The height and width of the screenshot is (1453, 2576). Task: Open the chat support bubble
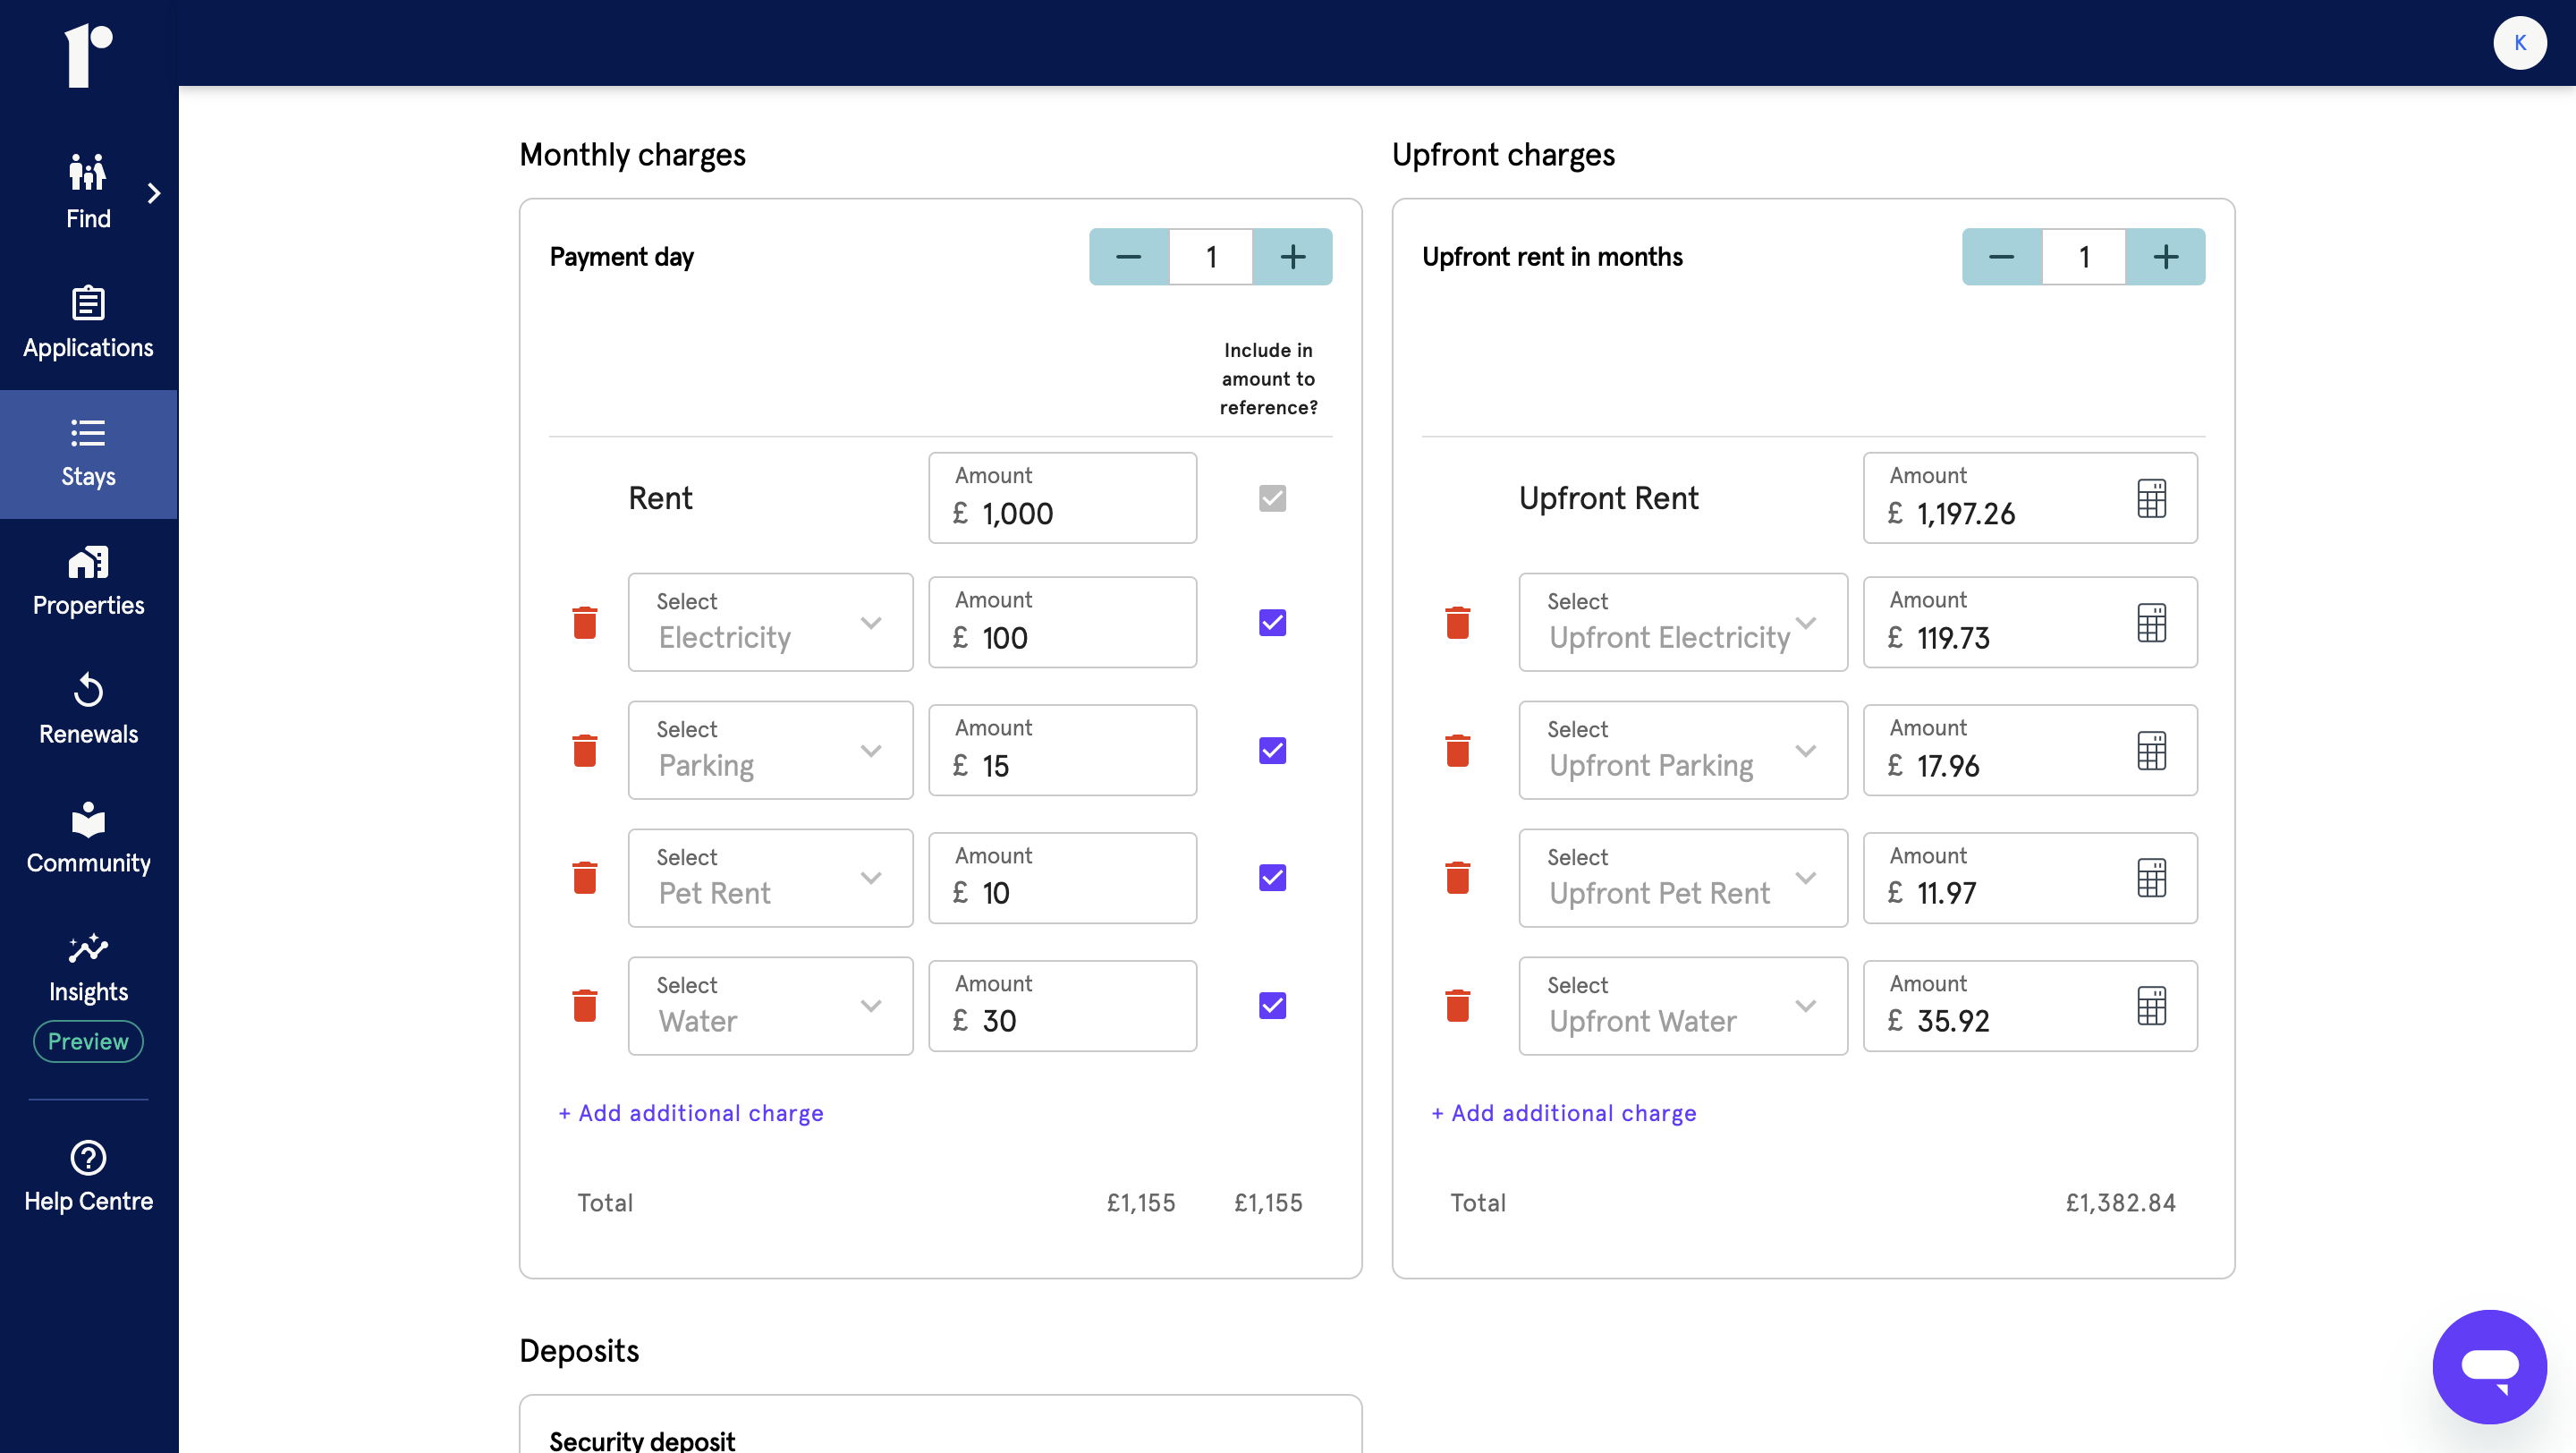(2489, 1366)
